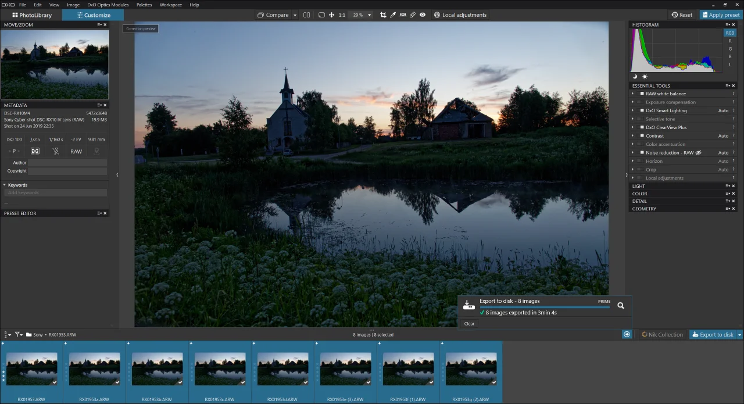Click the fit-to-screen move icon
The image size is (744, 404).
(331, 15)
